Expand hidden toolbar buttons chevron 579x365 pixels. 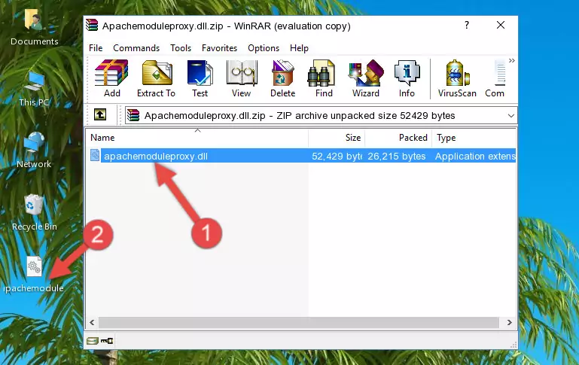point(512,60)
